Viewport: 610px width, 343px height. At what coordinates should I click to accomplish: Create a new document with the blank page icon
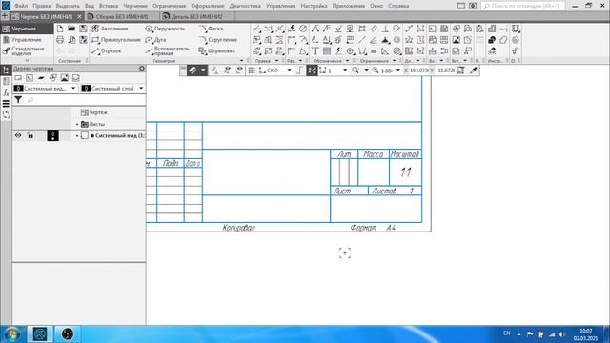(x=60, y=29)
